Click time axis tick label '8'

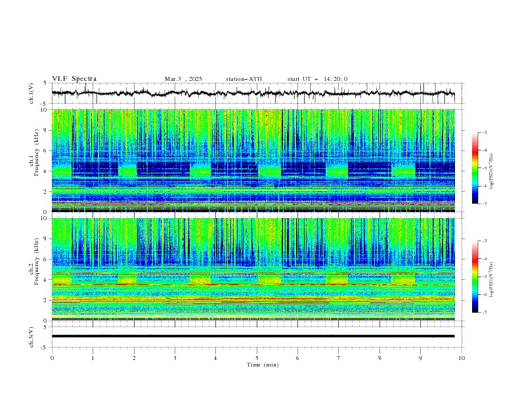point(379,358)
